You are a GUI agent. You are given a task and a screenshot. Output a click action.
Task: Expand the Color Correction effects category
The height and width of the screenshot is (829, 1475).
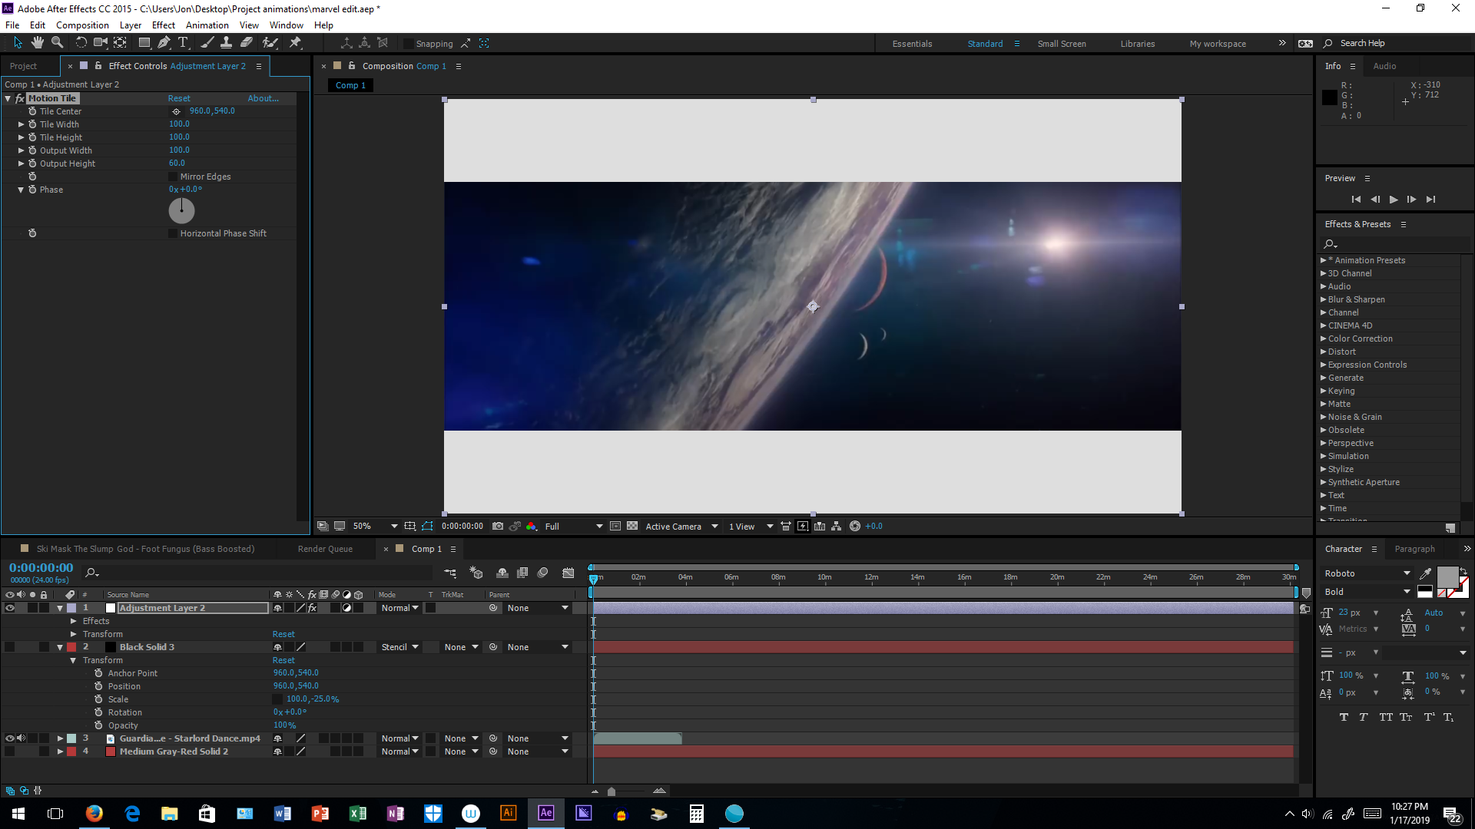coord(1323,339)
